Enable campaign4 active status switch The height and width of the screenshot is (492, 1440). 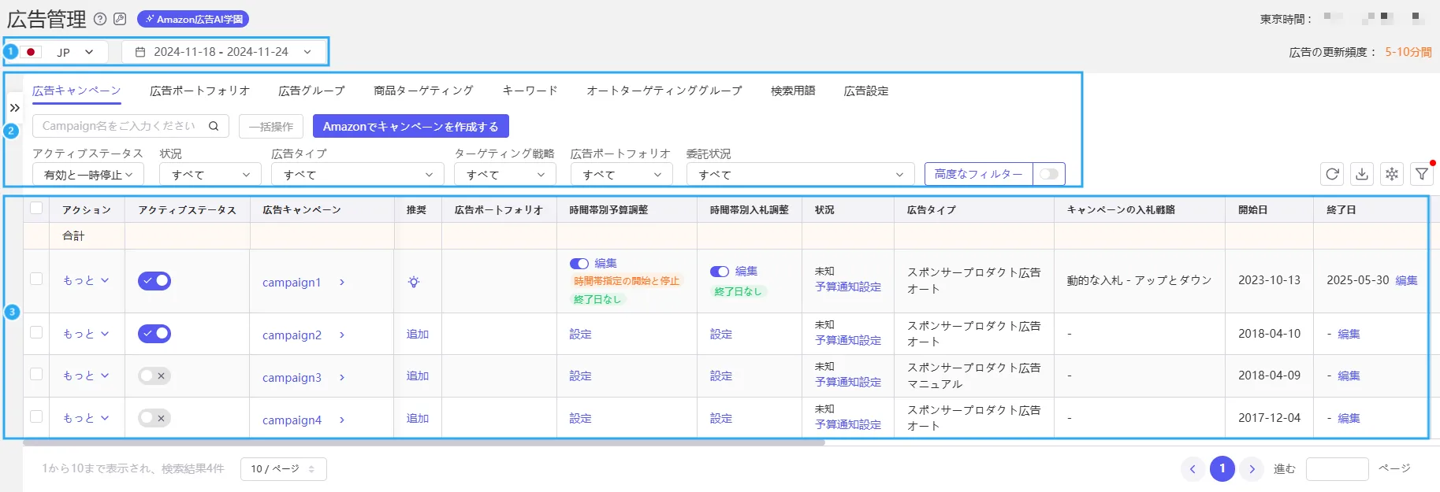(x=154, y=418)
